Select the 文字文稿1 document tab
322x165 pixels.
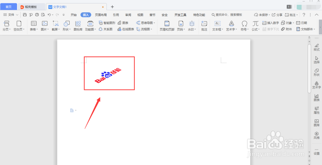[x=76, y=7]
